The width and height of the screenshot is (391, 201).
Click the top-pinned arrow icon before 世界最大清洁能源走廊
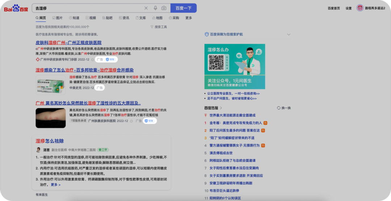[206, 115]
